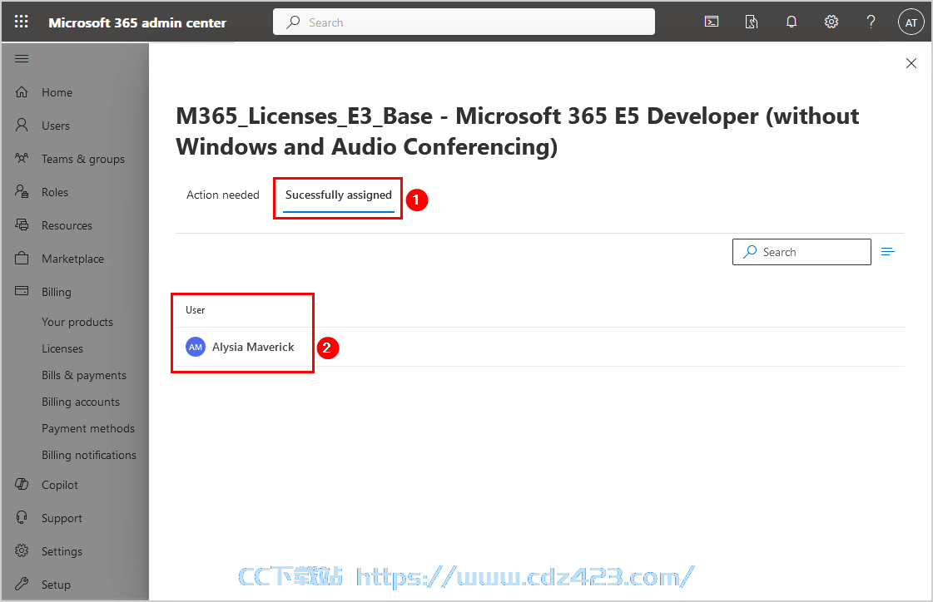Click the Home icon in sidebar
Screen dimensions: 933x602
[x=22, y=92]
